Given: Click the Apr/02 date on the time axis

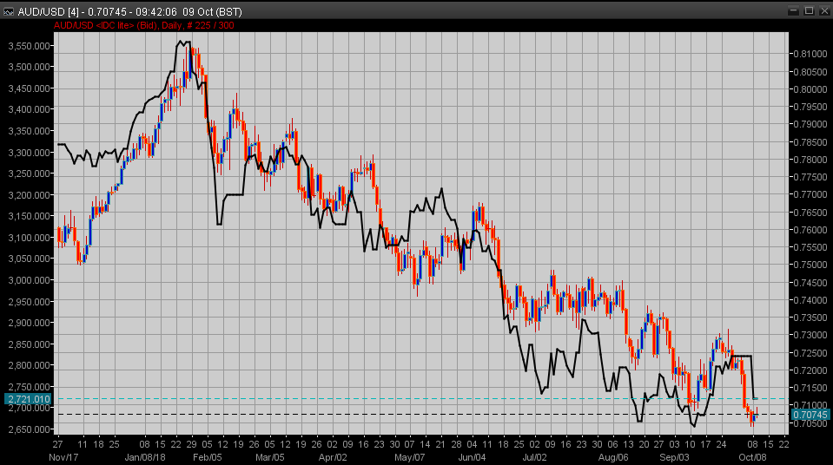Looking at the screenshot, I should [334, 455].
